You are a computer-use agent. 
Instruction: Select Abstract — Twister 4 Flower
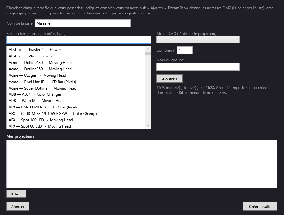[x=76, y=50]
